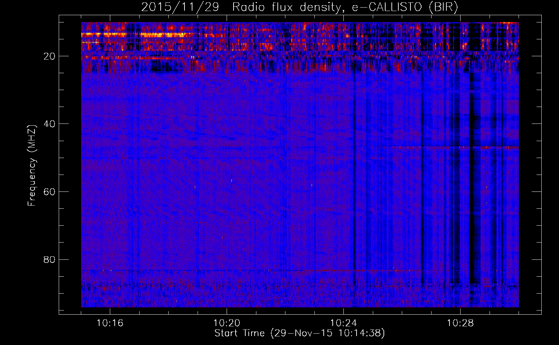Select the 10:24 time tick label
Image resolution: width=559 pixels, height=345 pixels.
(x=343, y=323)
